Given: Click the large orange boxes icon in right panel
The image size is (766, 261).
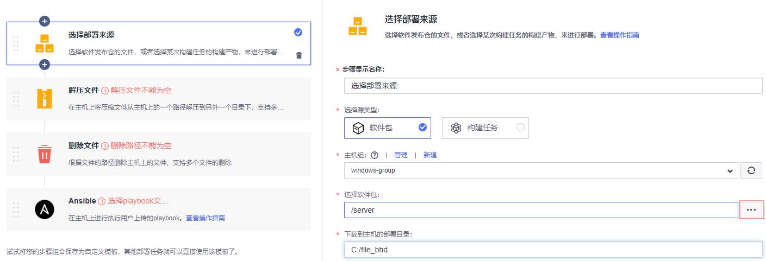Looking at the screenshot, I should (x=357, y=27).
